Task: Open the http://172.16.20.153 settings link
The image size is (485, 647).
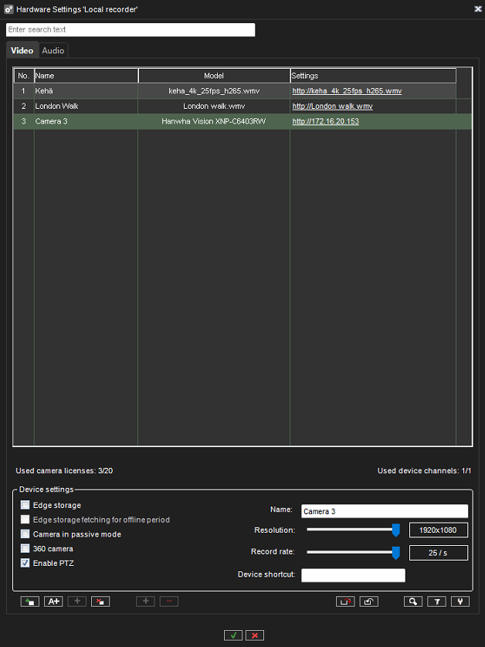Action: 325,121
